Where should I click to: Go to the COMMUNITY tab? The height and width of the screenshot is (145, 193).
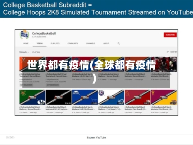tap(73, 43)
